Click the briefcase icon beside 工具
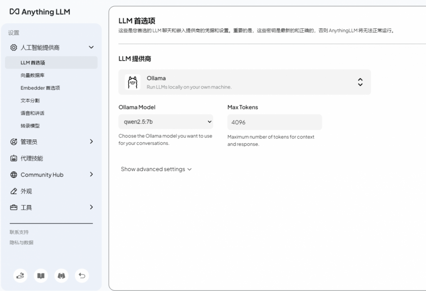 (x=13, y=207)
